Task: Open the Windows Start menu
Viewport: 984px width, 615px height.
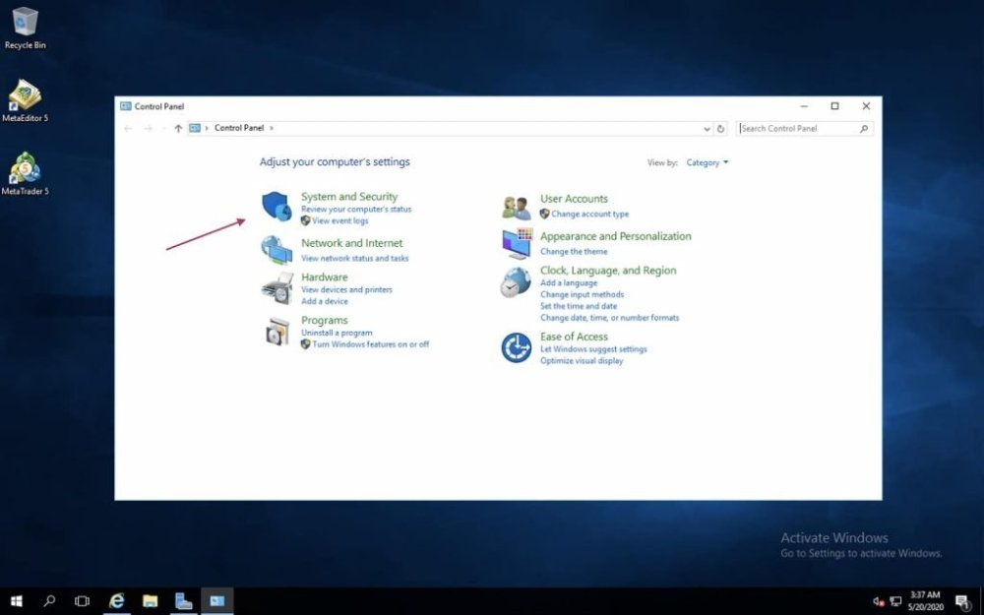Action: click(x=17, y=601)
